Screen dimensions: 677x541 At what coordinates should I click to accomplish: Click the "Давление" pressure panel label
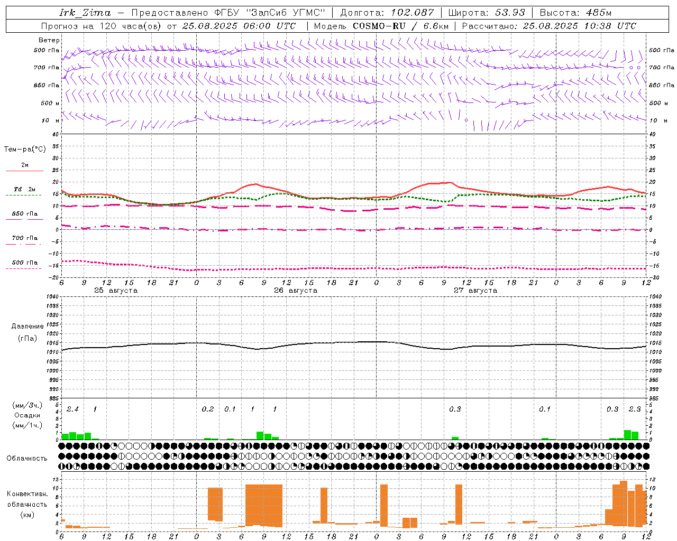coord(28,327)
